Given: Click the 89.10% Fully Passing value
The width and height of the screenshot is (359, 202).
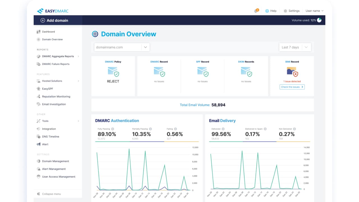Looking at the screenshot, I should tap(107, 134).
